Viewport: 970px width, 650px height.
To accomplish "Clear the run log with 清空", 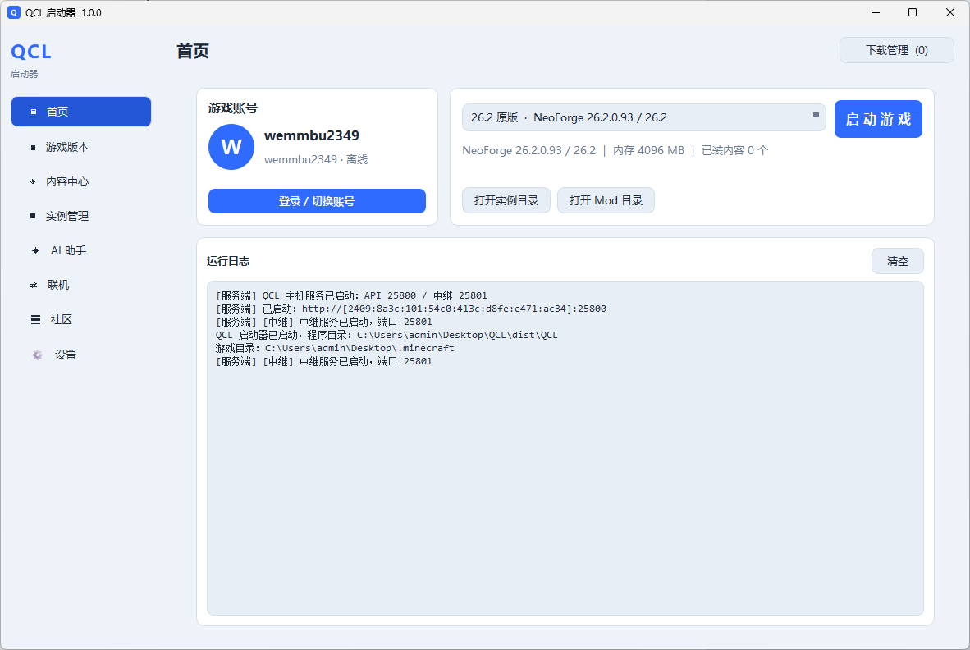I will (x=898, y=261).
